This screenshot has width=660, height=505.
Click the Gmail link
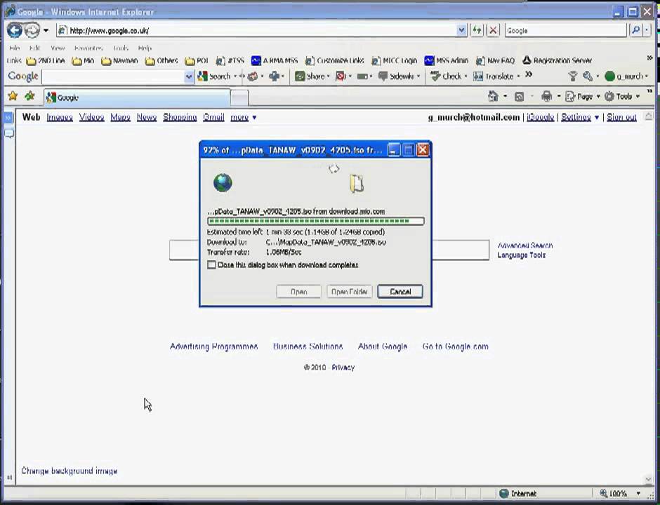[x=213, y=117]
